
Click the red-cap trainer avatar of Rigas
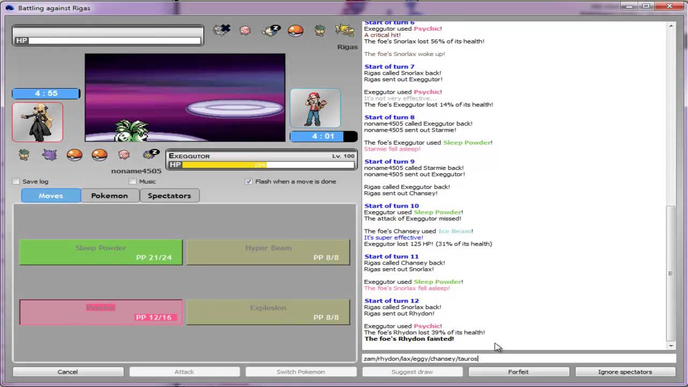316,108
